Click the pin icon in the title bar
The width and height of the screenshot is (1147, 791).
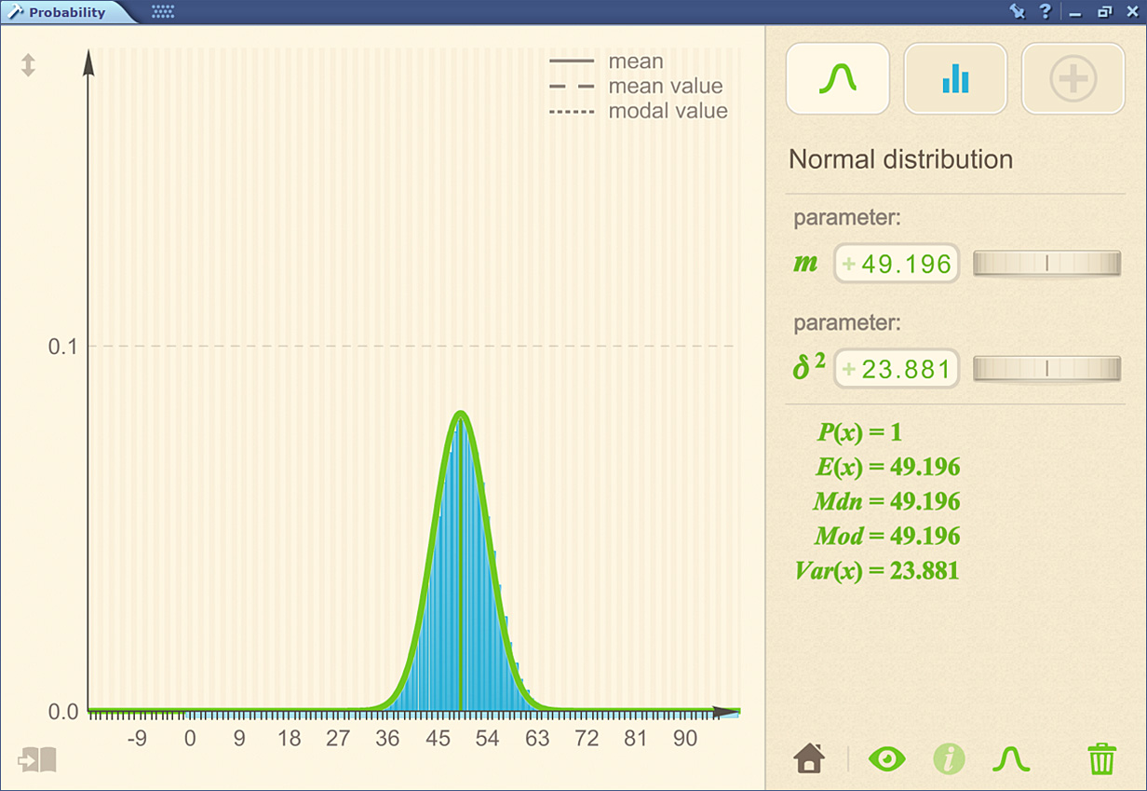(1017, 12)
